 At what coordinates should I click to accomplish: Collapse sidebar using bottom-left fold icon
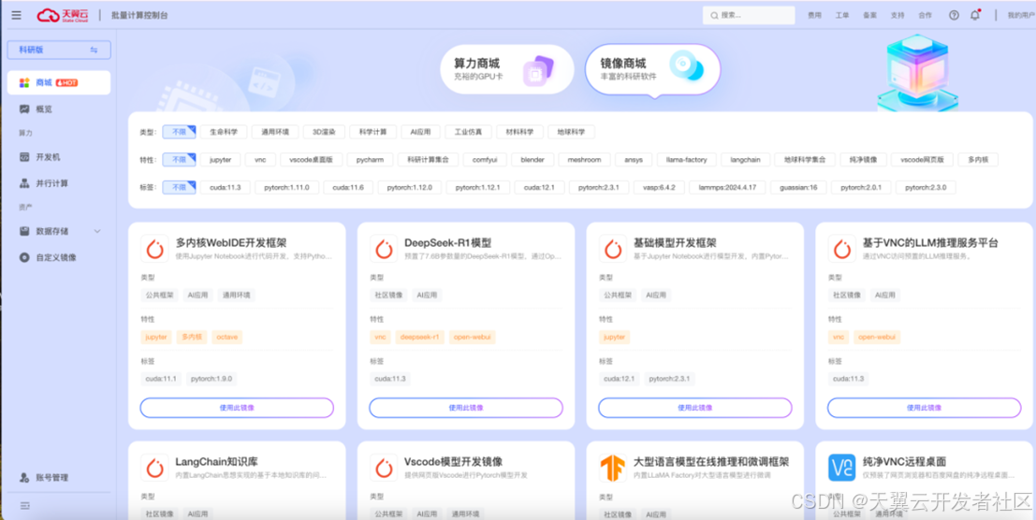coord(25,505)
